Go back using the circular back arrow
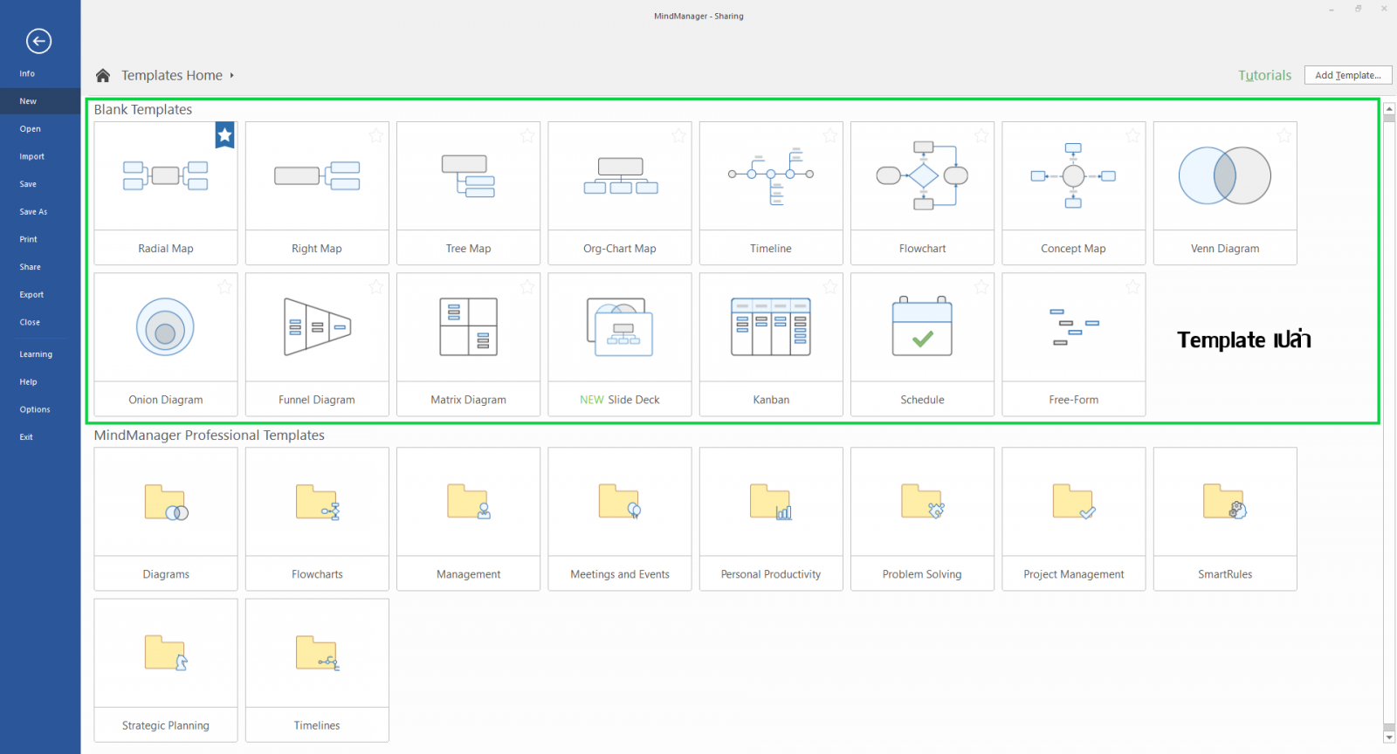The image size is (1397, 754). (38, 41)
